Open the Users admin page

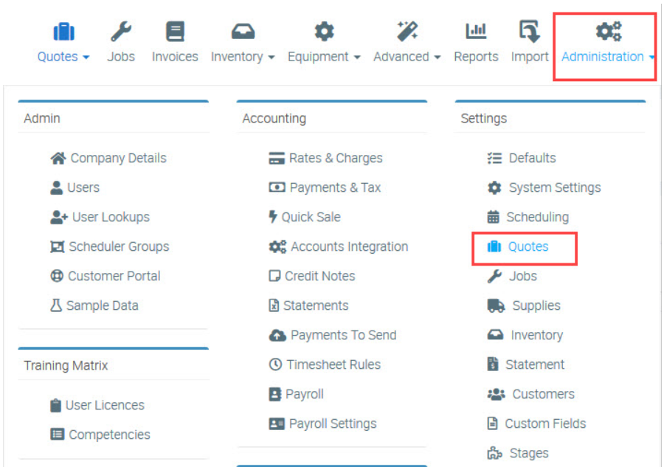(83, 187)
